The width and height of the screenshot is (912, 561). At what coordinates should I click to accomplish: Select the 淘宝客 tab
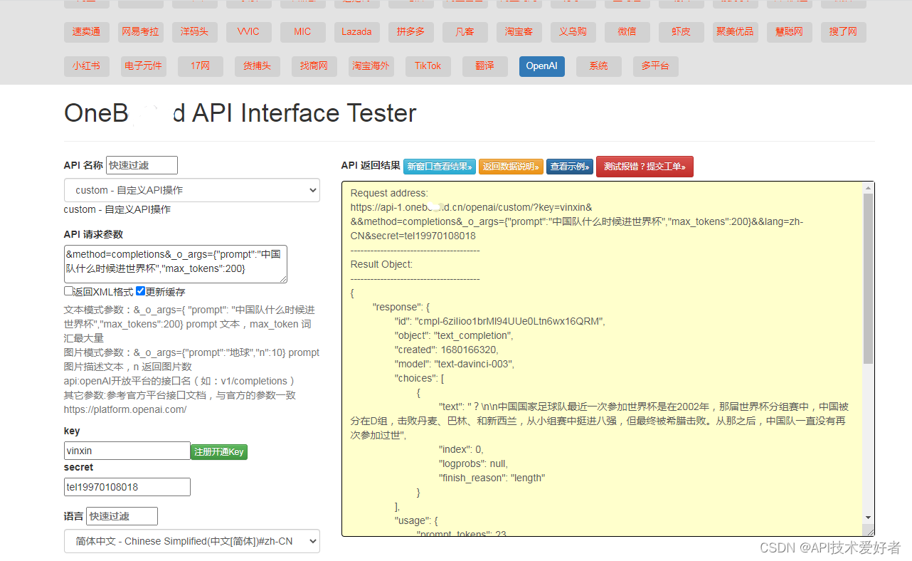(519, 32)
